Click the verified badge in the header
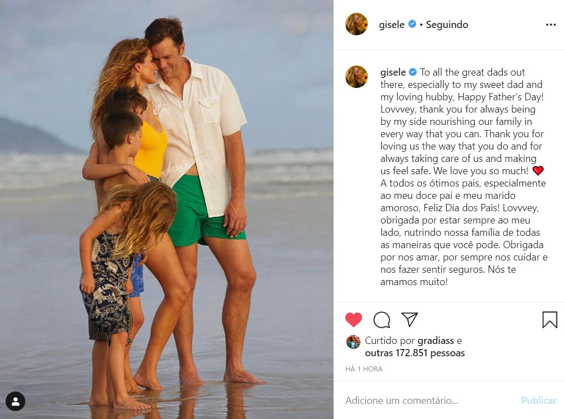Viewport: 565px width, 419px height. (412, 24)
